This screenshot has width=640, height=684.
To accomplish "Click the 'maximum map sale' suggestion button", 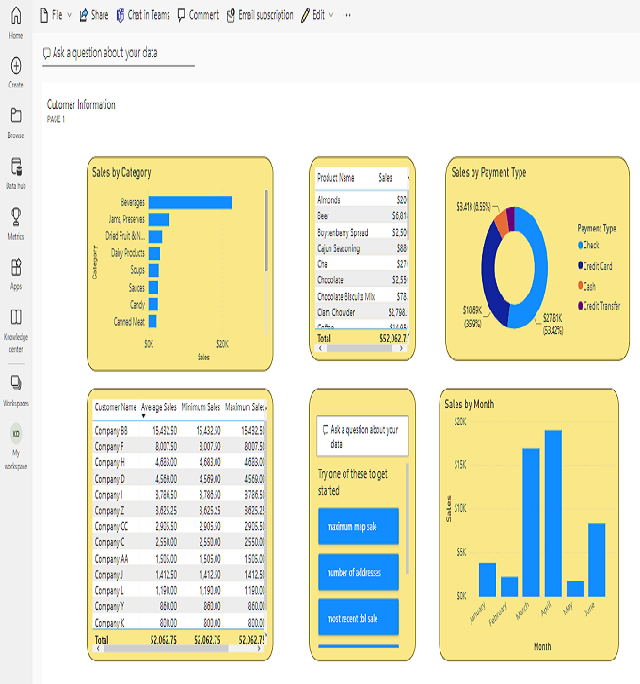I will (358, 526).
